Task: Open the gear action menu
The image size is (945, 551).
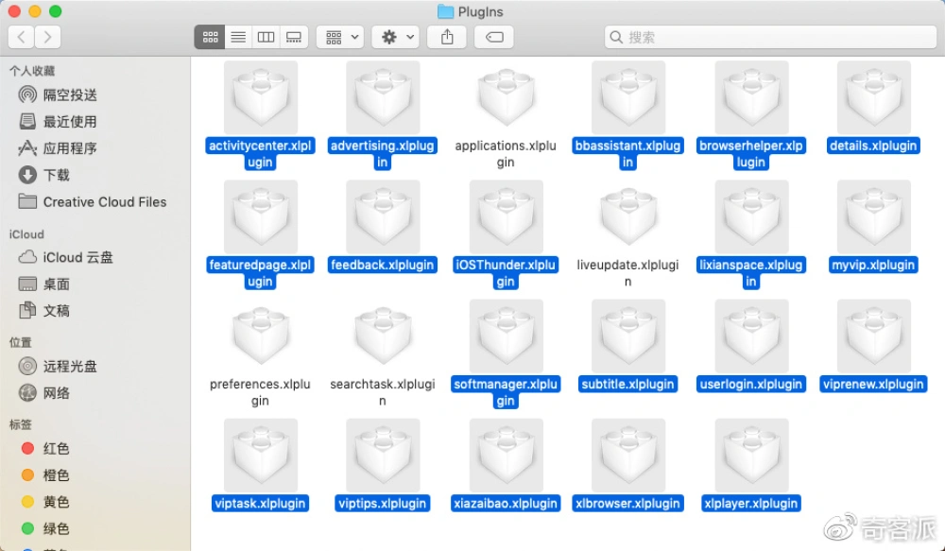Action: click(x=395, y=38)
